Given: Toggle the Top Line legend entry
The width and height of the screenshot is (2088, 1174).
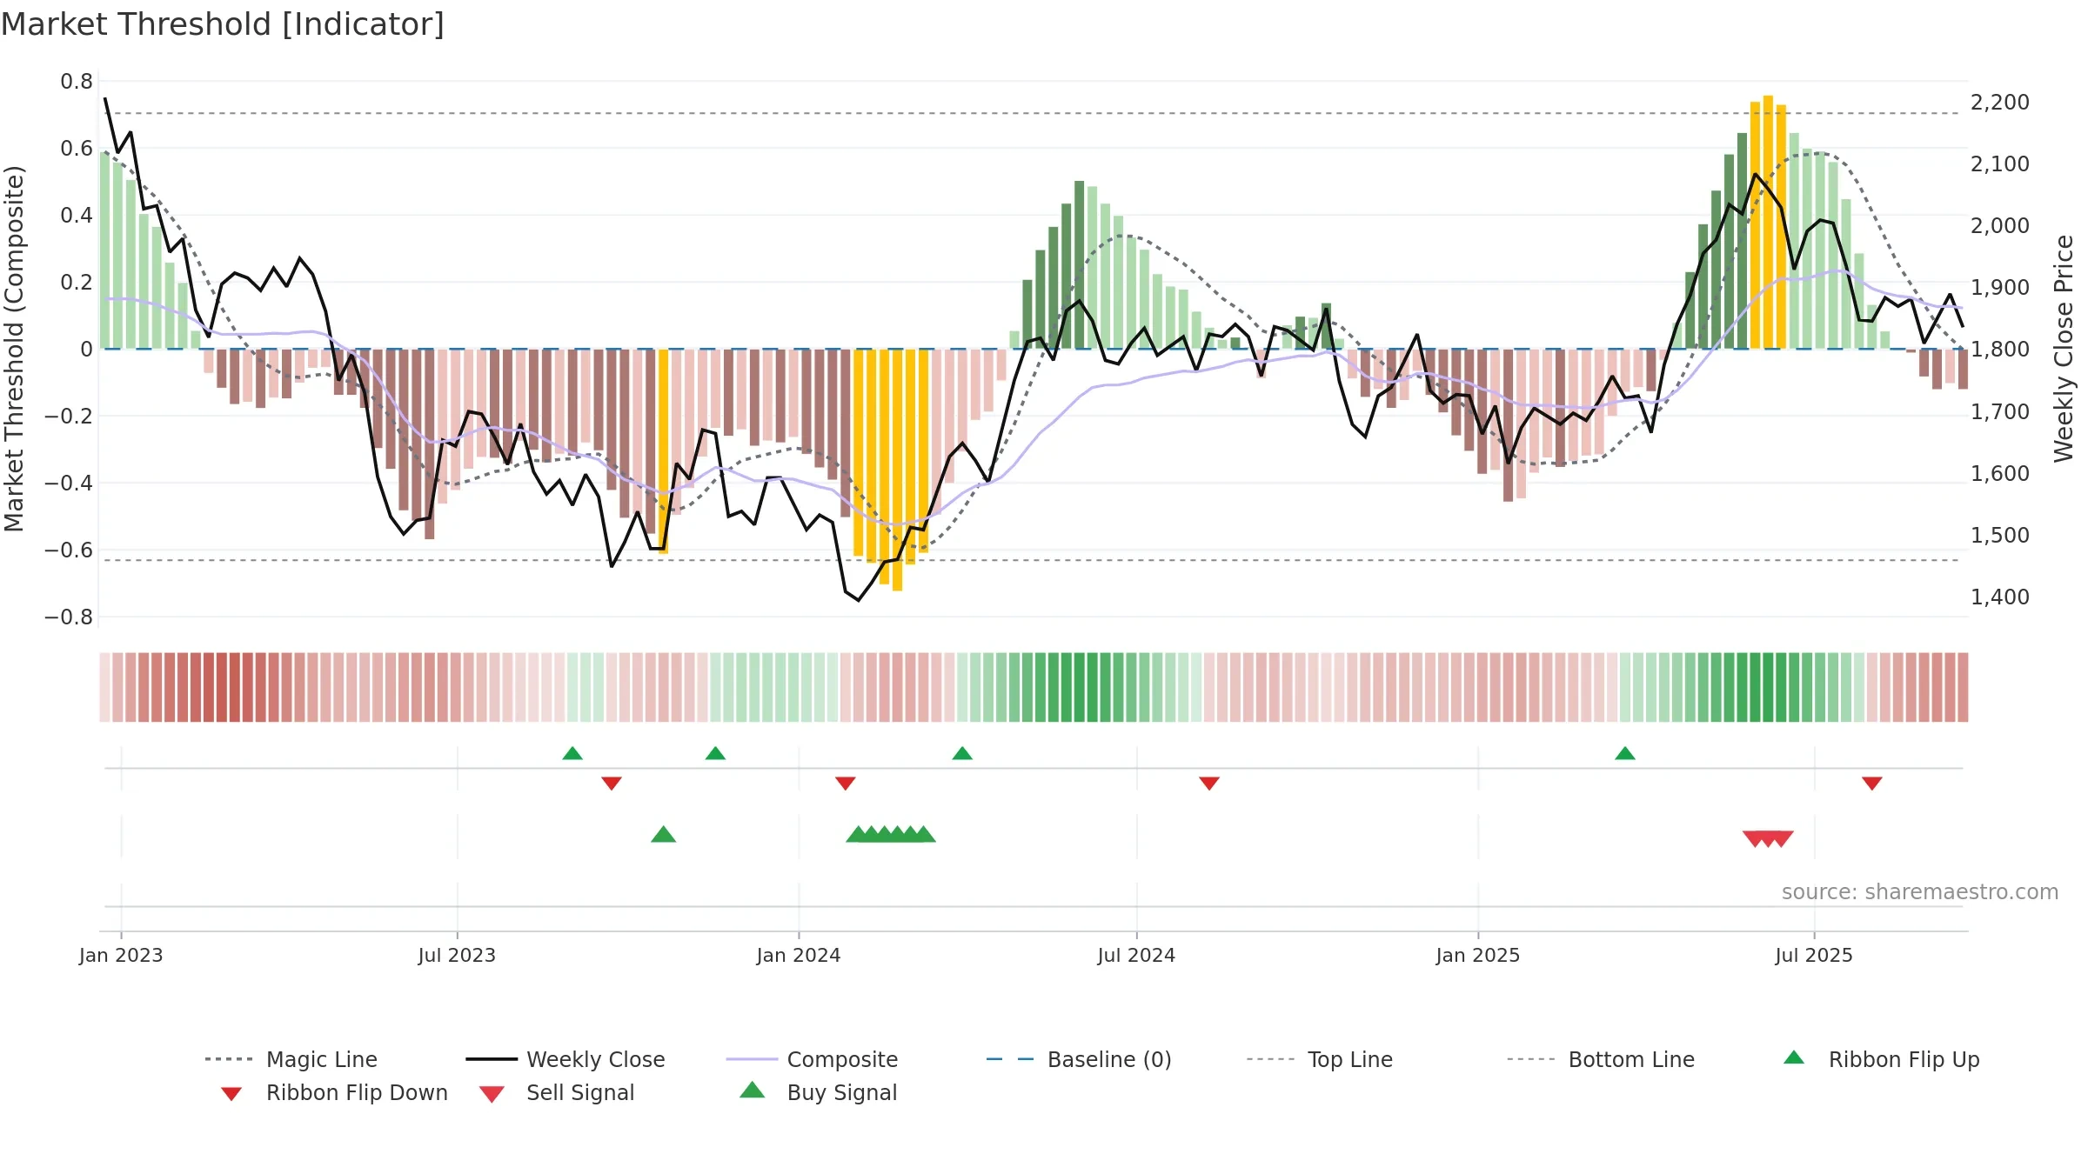Looking at the screenshot, I should (x=1320, y=1059).
